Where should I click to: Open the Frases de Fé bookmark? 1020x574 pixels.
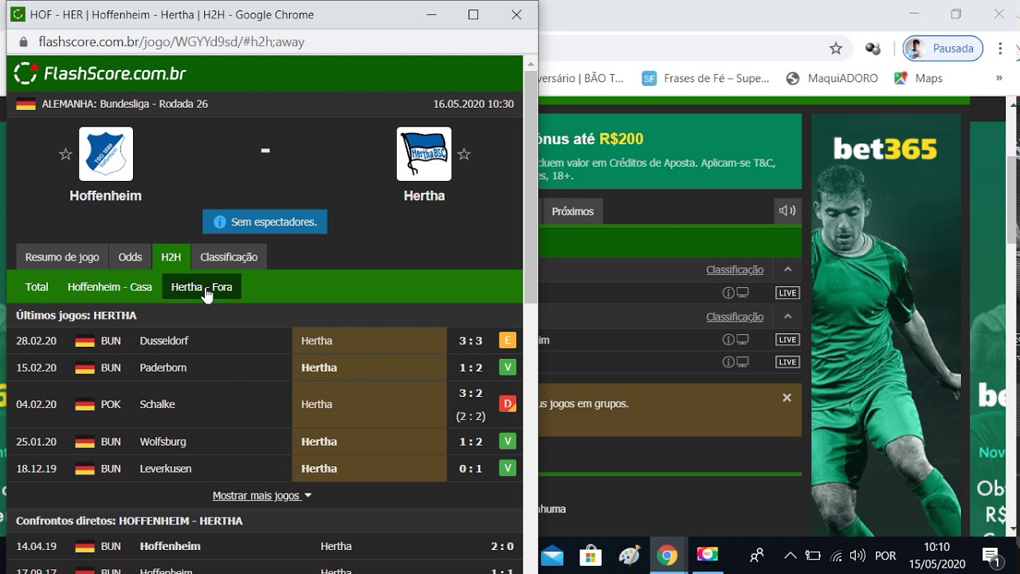pyautogui.click(x=706, y=78)
